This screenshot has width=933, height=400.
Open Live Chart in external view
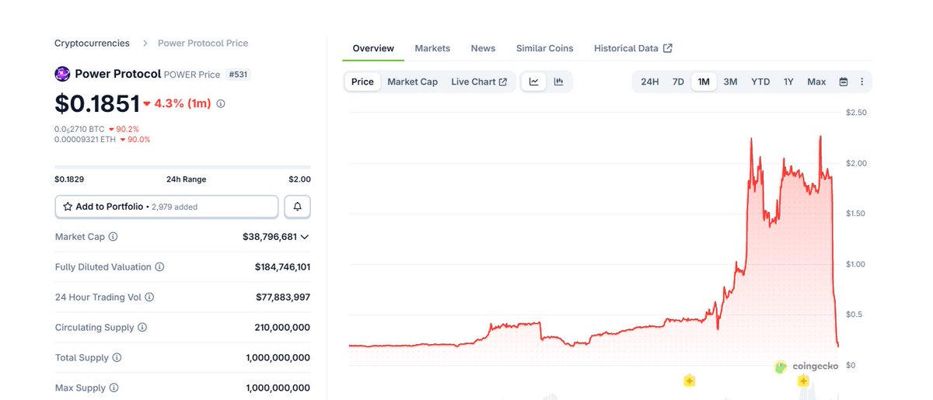(479, 82)
